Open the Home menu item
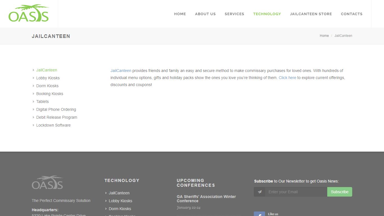Image resolution: width=384 pixels, height=216 pixels. 180,14
